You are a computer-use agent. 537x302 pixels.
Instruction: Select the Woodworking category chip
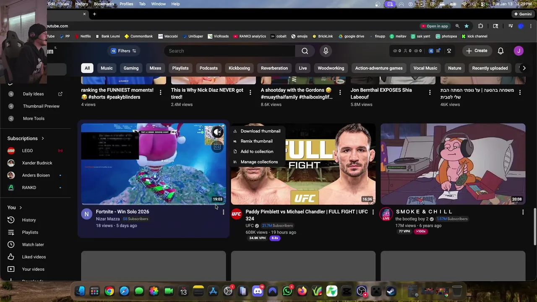click(x=331, y=68)
